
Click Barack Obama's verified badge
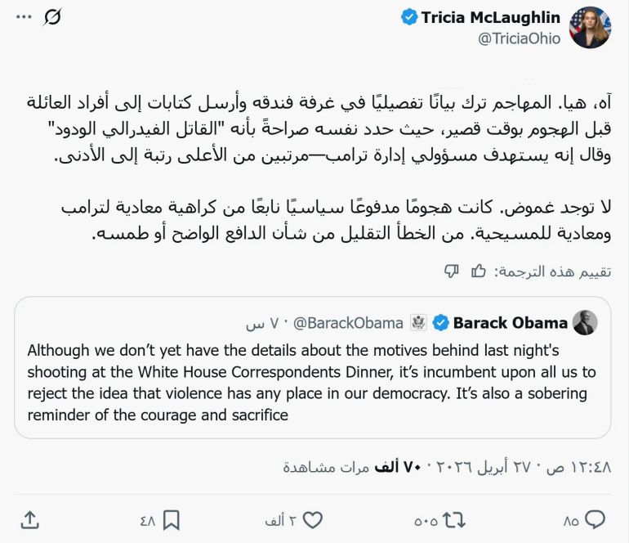(x=440, y=322)
